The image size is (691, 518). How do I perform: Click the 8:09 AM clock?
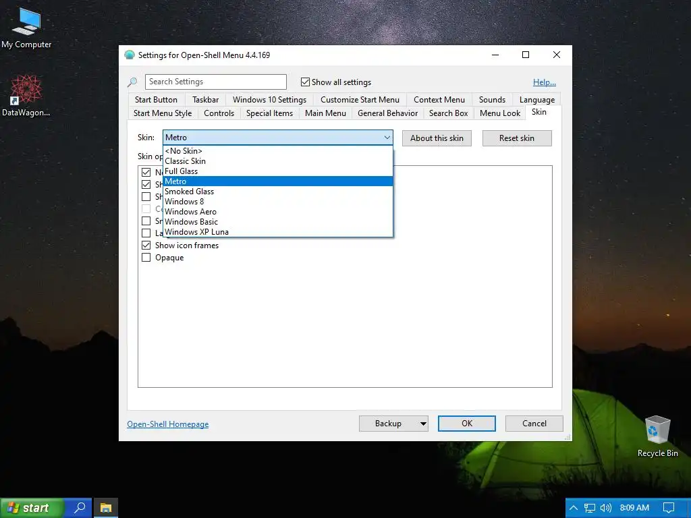click(x=634, y=508)
